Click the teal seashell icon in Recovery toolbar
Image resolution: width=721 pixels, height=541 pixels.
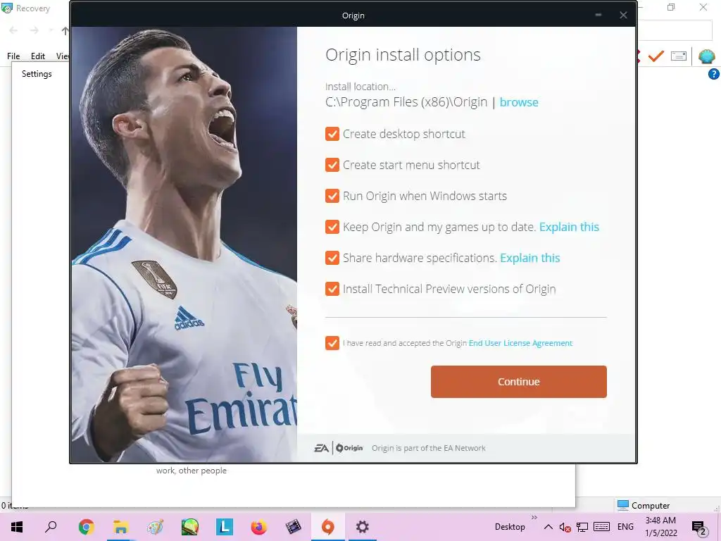[x=707, y=56]
